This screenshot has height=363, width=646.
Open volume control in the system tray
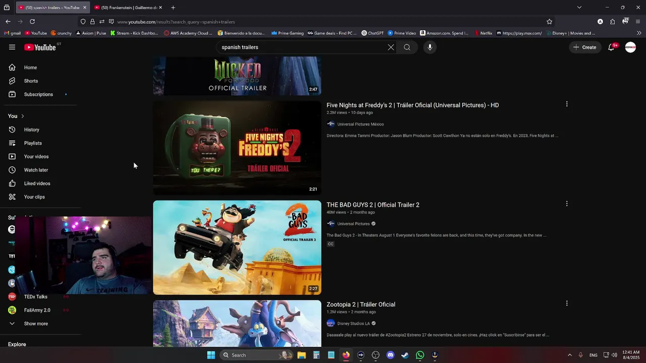[x=614, y=355]
